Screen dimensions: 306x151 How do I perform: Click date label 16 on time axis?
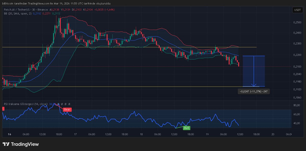point(9,134)
